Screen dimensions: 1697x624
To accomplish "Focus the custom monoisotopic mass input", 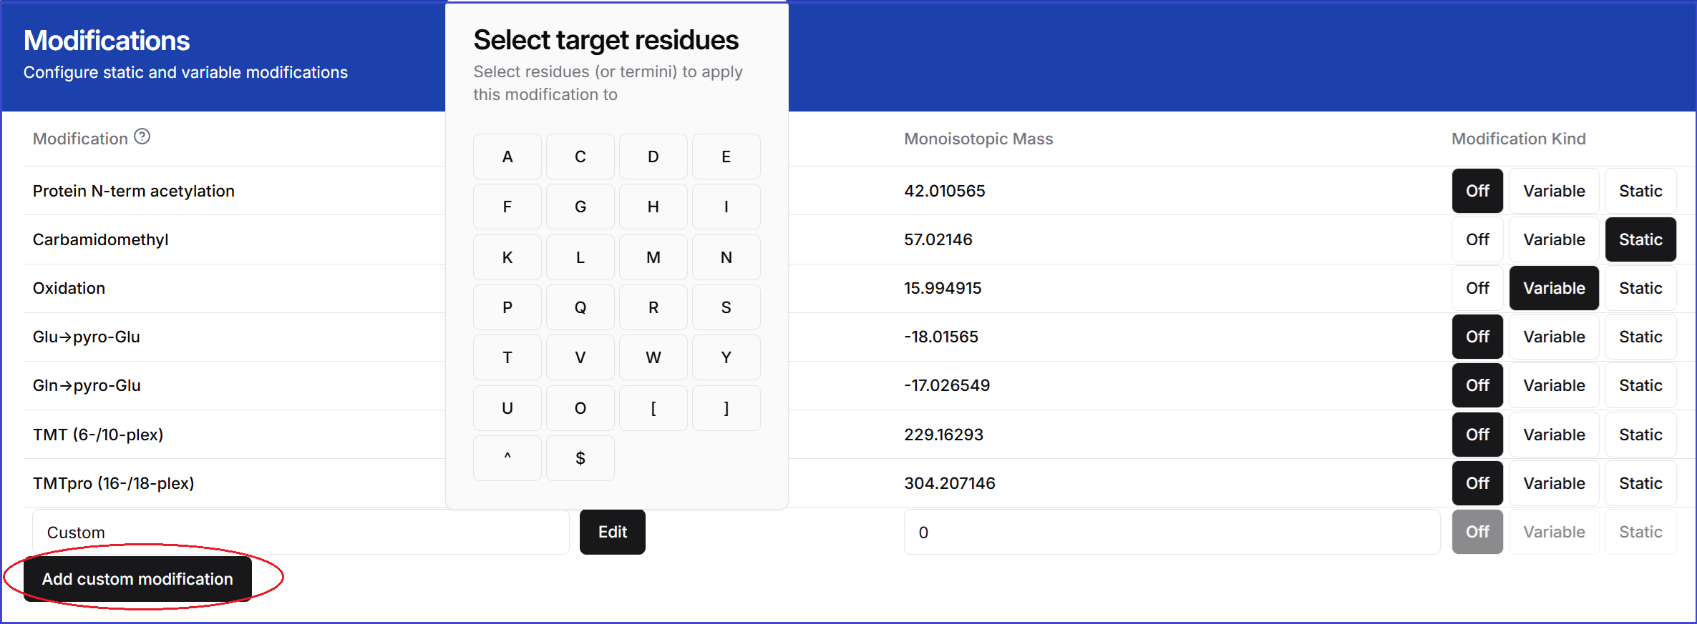I will pyautogui.click(x=1171, y=533).
